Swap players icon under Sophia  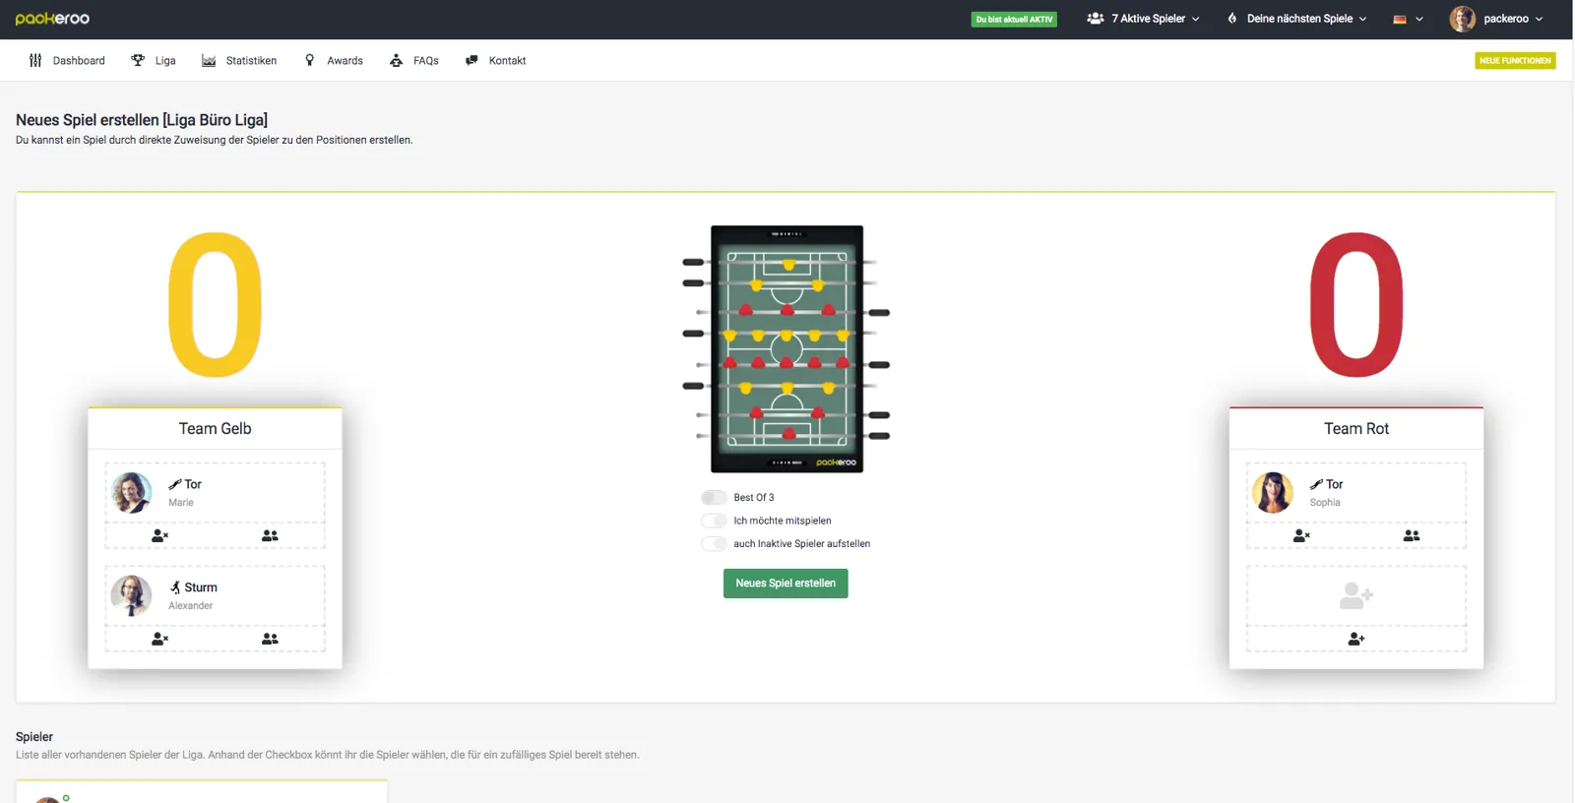click(1412, 535)
